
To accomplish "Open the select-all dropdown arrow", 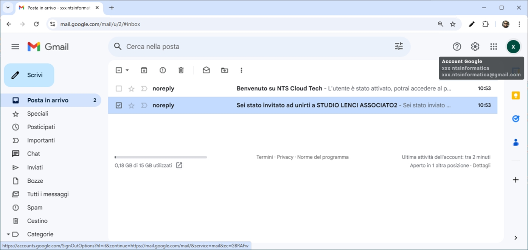I will 127,70.
